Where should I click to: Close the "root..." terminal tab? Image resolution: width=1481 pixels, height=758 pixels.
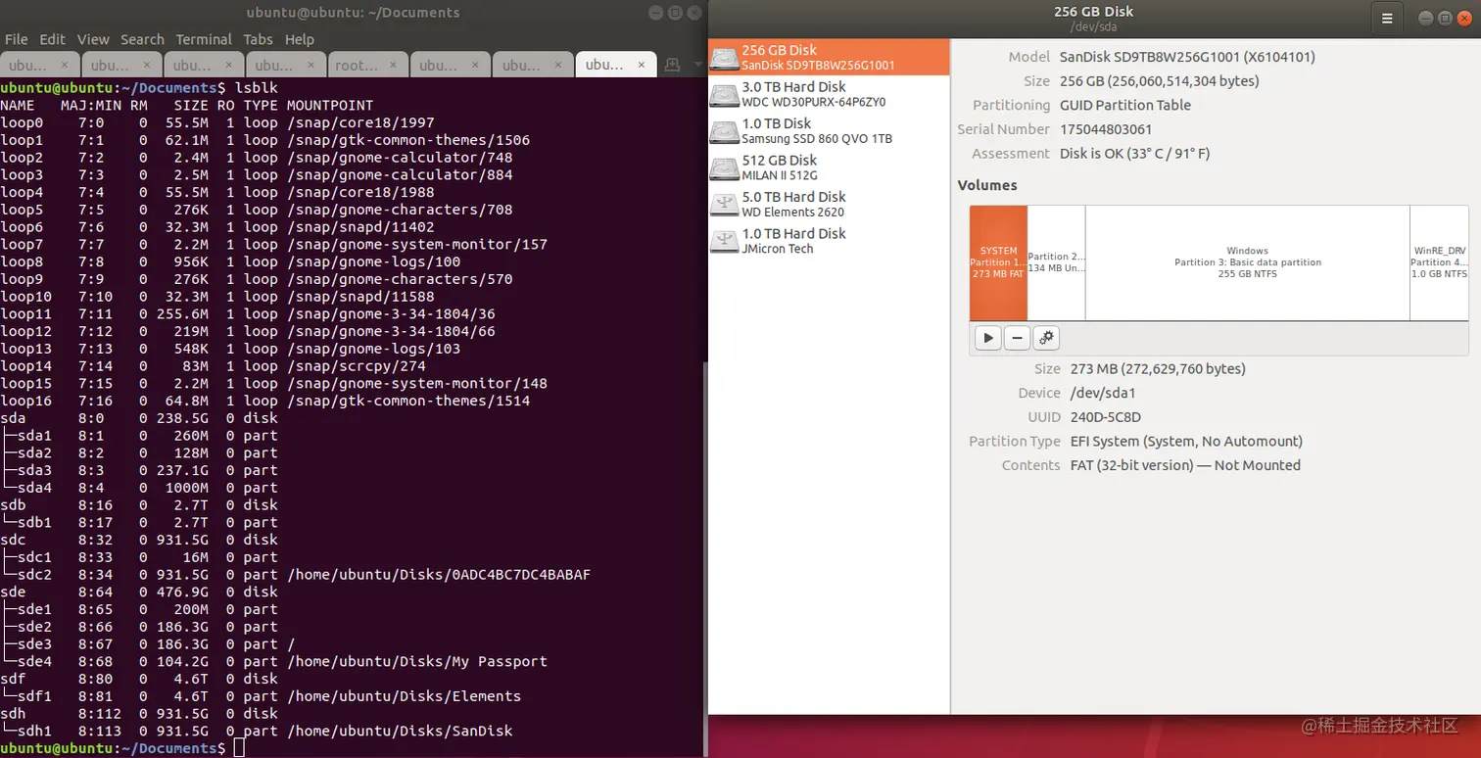(x=394, y=66)
